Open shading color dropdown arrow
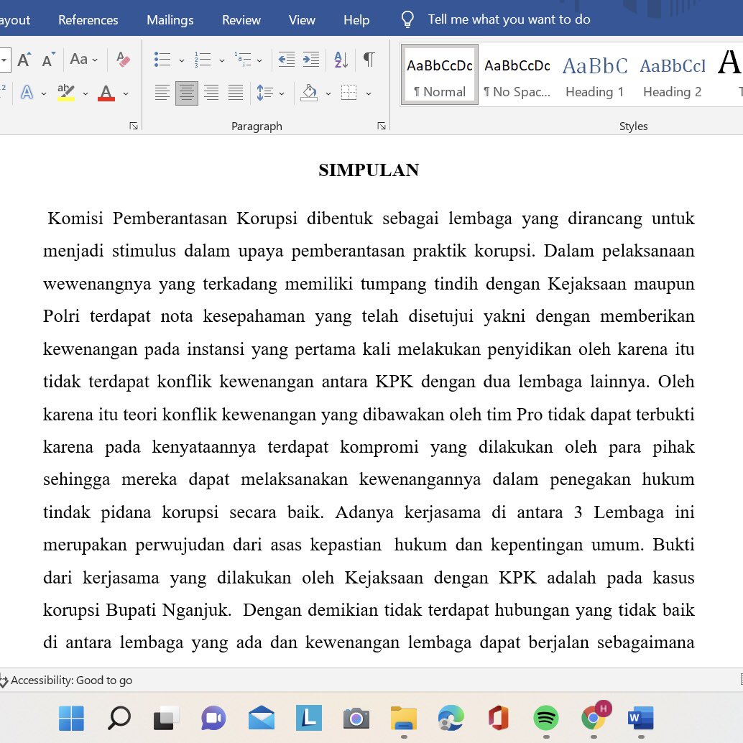 click(x=328, y=93)
